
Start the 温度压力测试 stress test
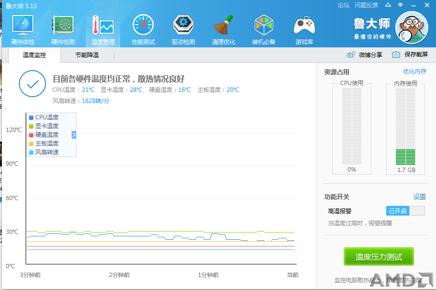(379, 257)
